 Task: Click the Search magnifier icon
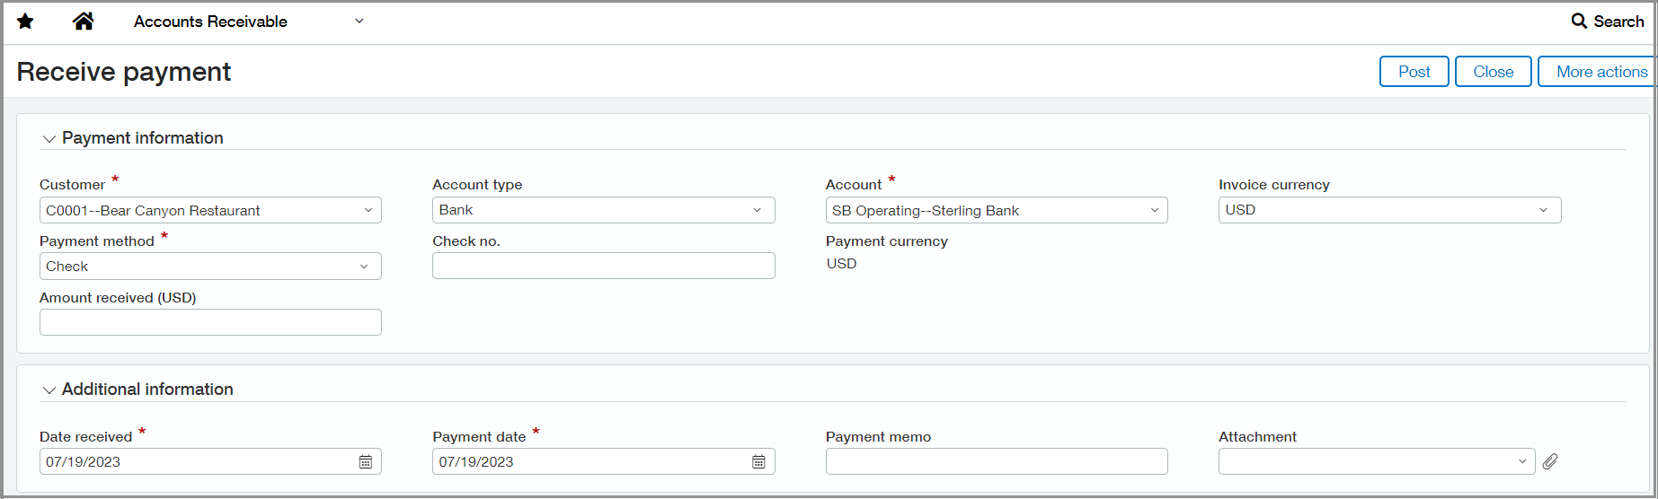coord(1579,22)
